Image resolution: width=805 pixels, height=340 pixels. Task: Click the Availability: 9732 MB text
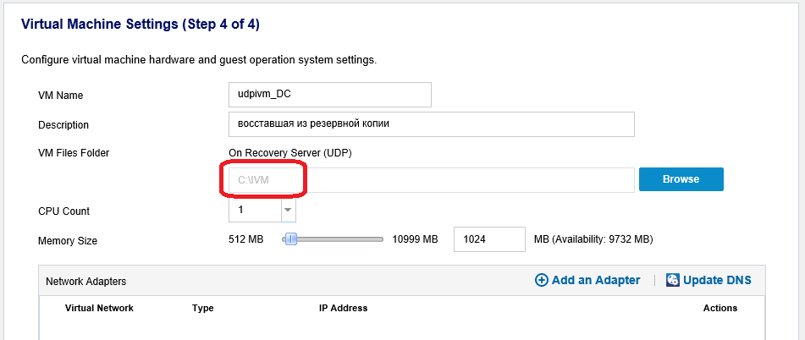point(593,239)
